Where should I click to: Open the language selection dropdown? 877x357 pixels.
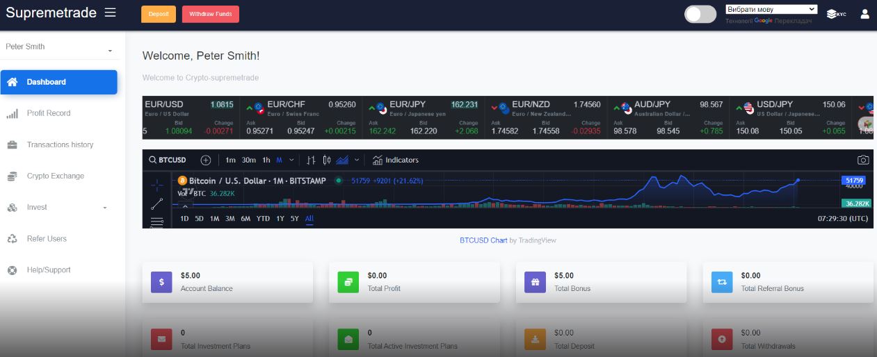tap(771, 10)
